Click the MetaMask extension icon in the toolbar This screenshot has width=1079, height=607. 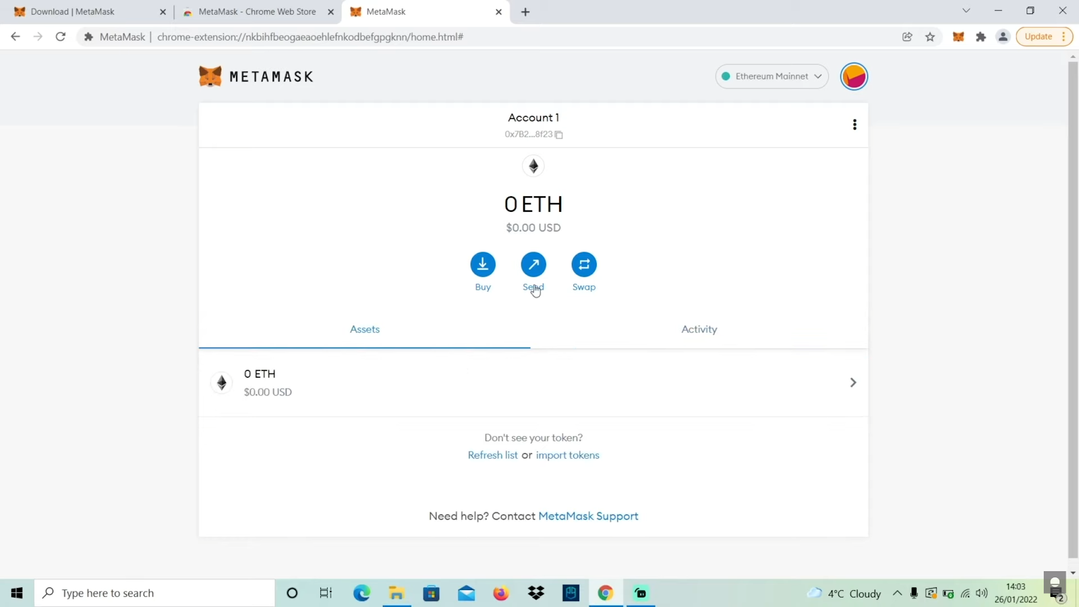(958, 37)
